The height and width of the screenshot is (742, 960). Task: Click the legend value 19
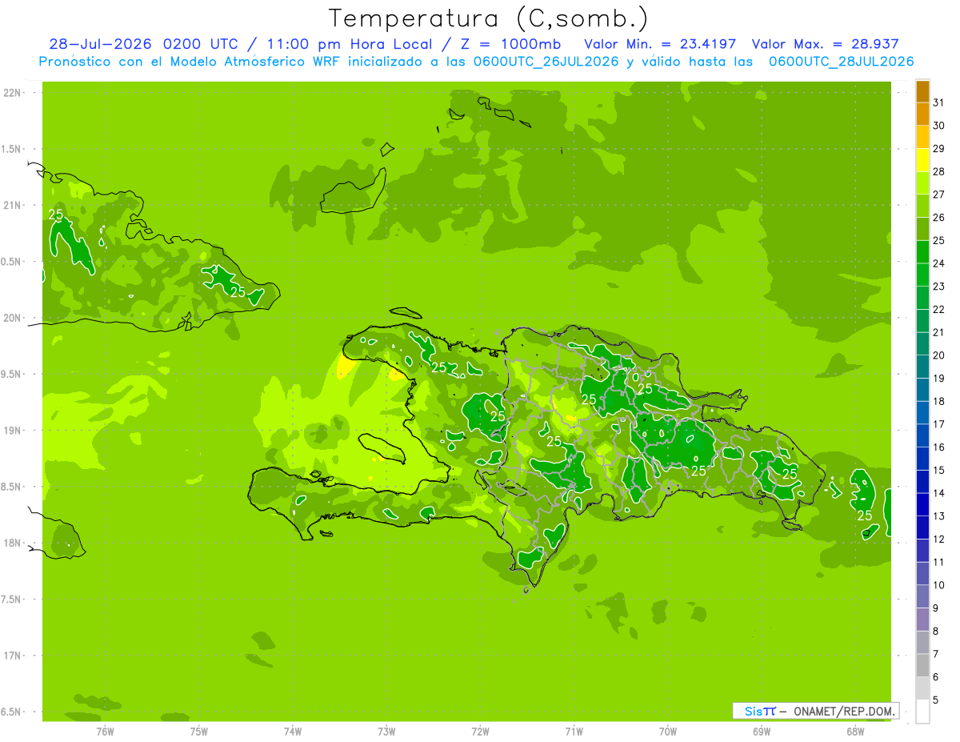click(x=938, y=379)
